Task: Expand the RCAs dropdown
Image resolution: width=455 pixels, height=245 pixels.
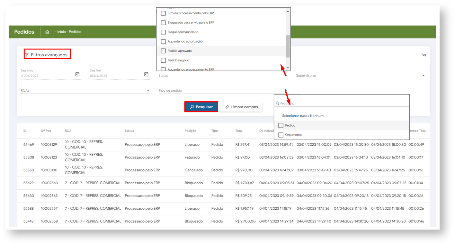Action: point(148,91)
